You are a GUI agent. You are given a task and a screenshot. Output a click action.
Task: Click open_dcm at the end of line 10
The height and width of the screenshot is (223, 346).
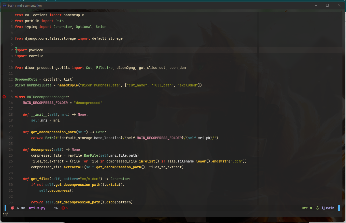[x=178, y=68]
